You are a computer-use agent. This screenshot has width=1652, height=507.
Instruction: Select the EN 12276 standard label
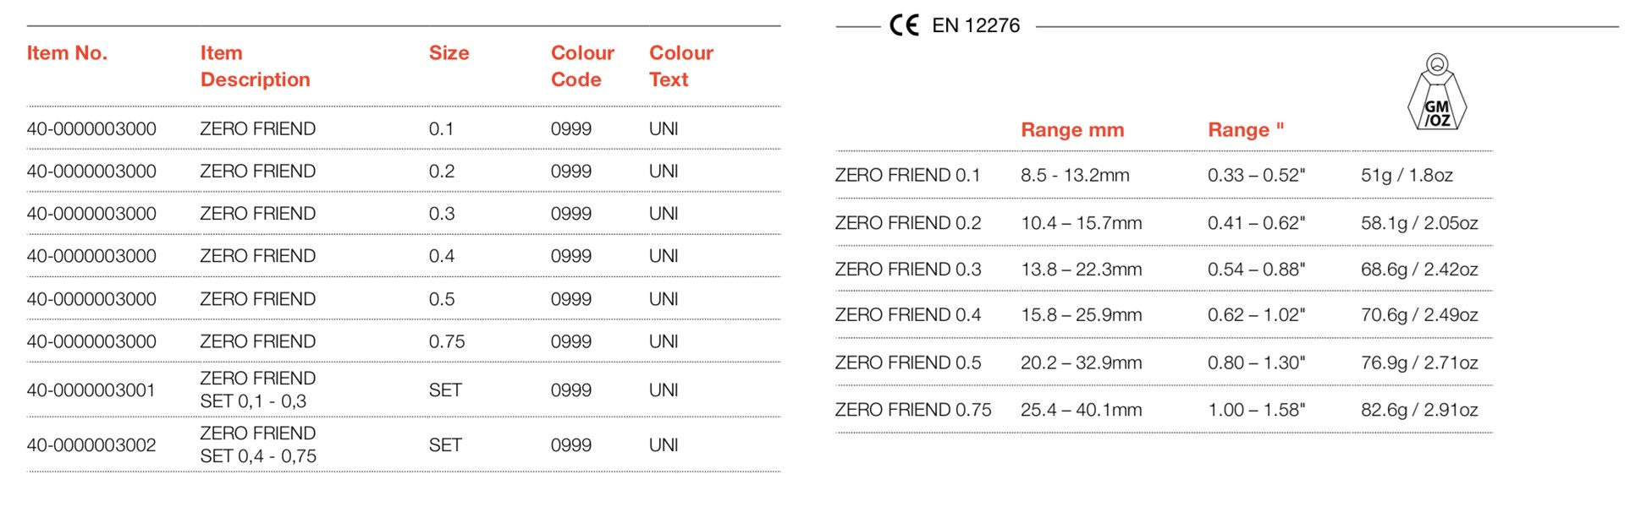click(x=976, y=25)
